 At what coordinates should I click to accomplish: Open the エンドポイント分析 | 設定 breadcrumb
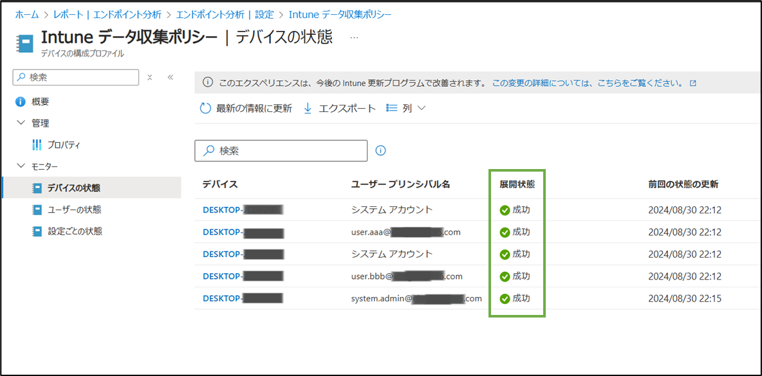225,15
